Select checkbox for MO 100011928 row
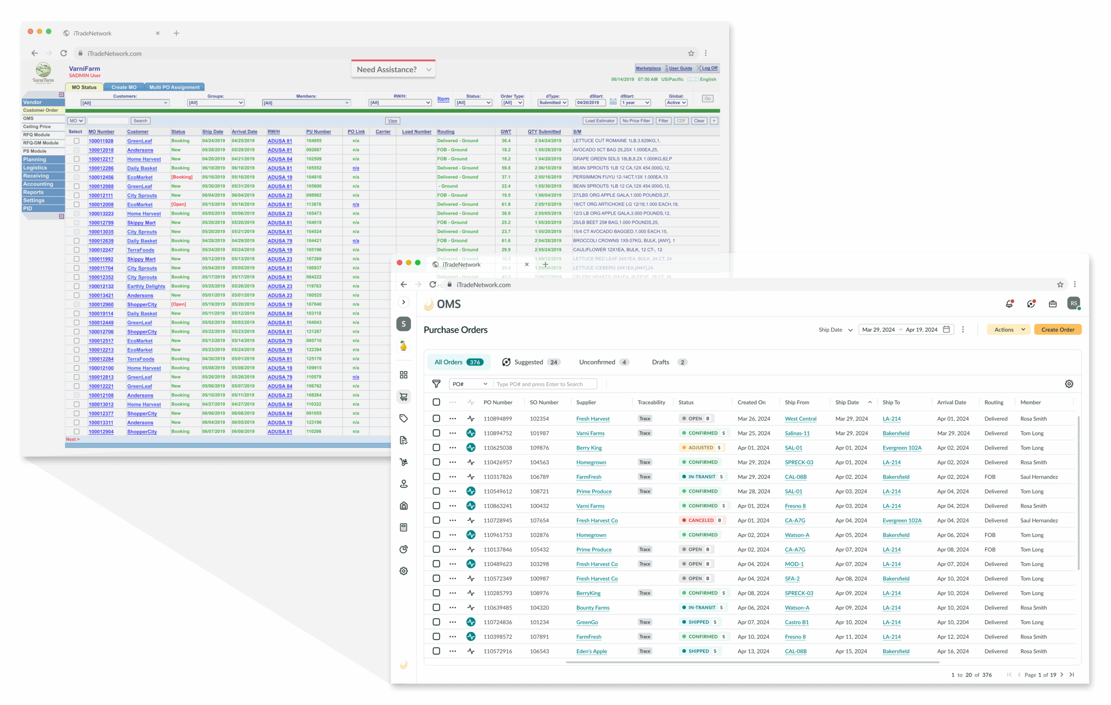1111x705 pixels. tap(76, 140)
